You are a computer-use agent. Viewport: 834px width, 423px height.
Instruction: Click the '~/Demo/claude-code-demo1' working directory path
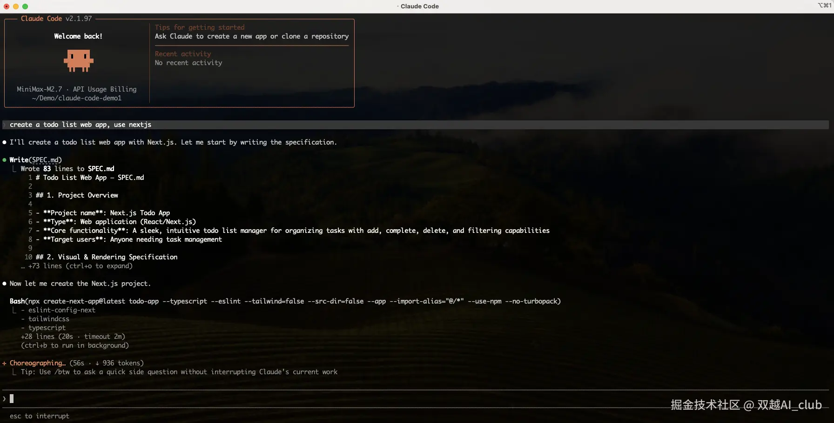(77, 98)
